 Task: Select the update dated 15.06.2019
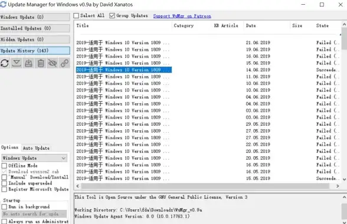(208, 63)
